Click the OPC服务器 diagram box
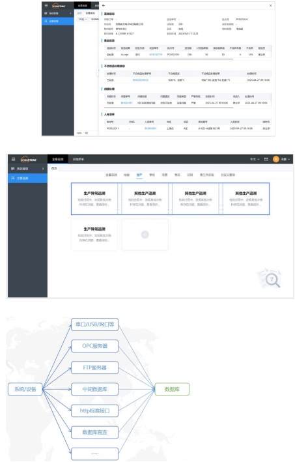 [95, 346]
